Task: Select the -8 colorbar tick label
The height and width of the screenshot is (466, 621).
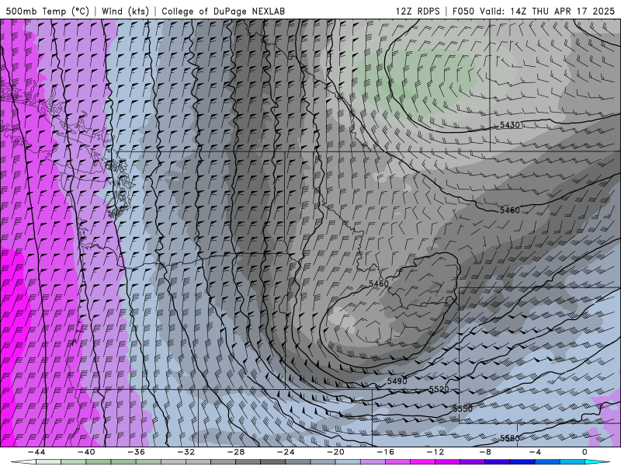Action: (485, 452)
